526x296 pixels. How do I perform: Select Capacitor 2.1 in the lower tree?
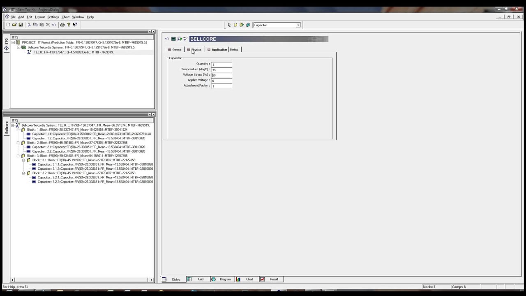[x=88, y=147]
